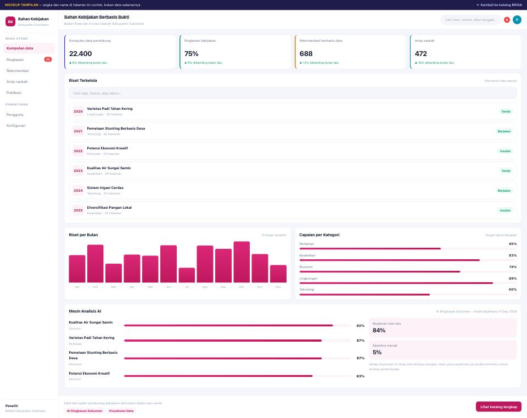Viewport: 527px width, 418px height.
Task: Click Lihat katalog lengkap button
Action: point(498,406)
